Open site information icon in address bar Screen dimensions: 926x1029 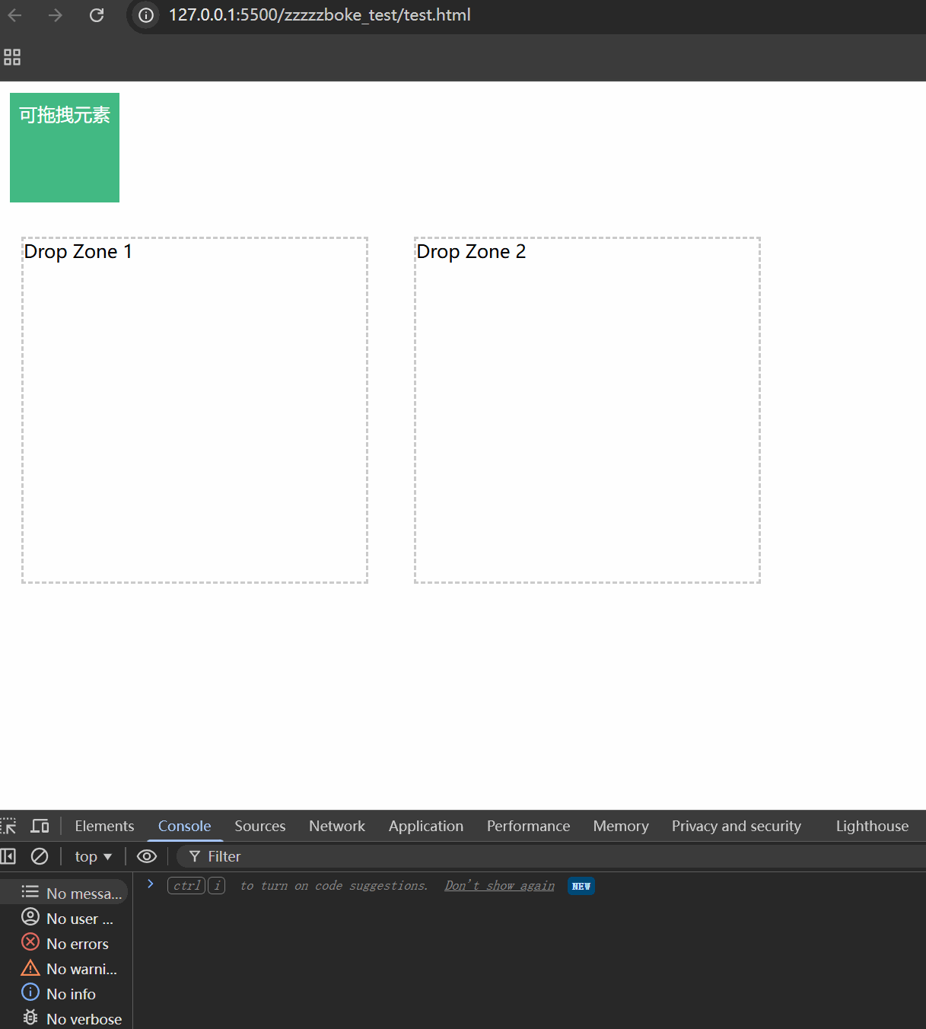point(146,15)
